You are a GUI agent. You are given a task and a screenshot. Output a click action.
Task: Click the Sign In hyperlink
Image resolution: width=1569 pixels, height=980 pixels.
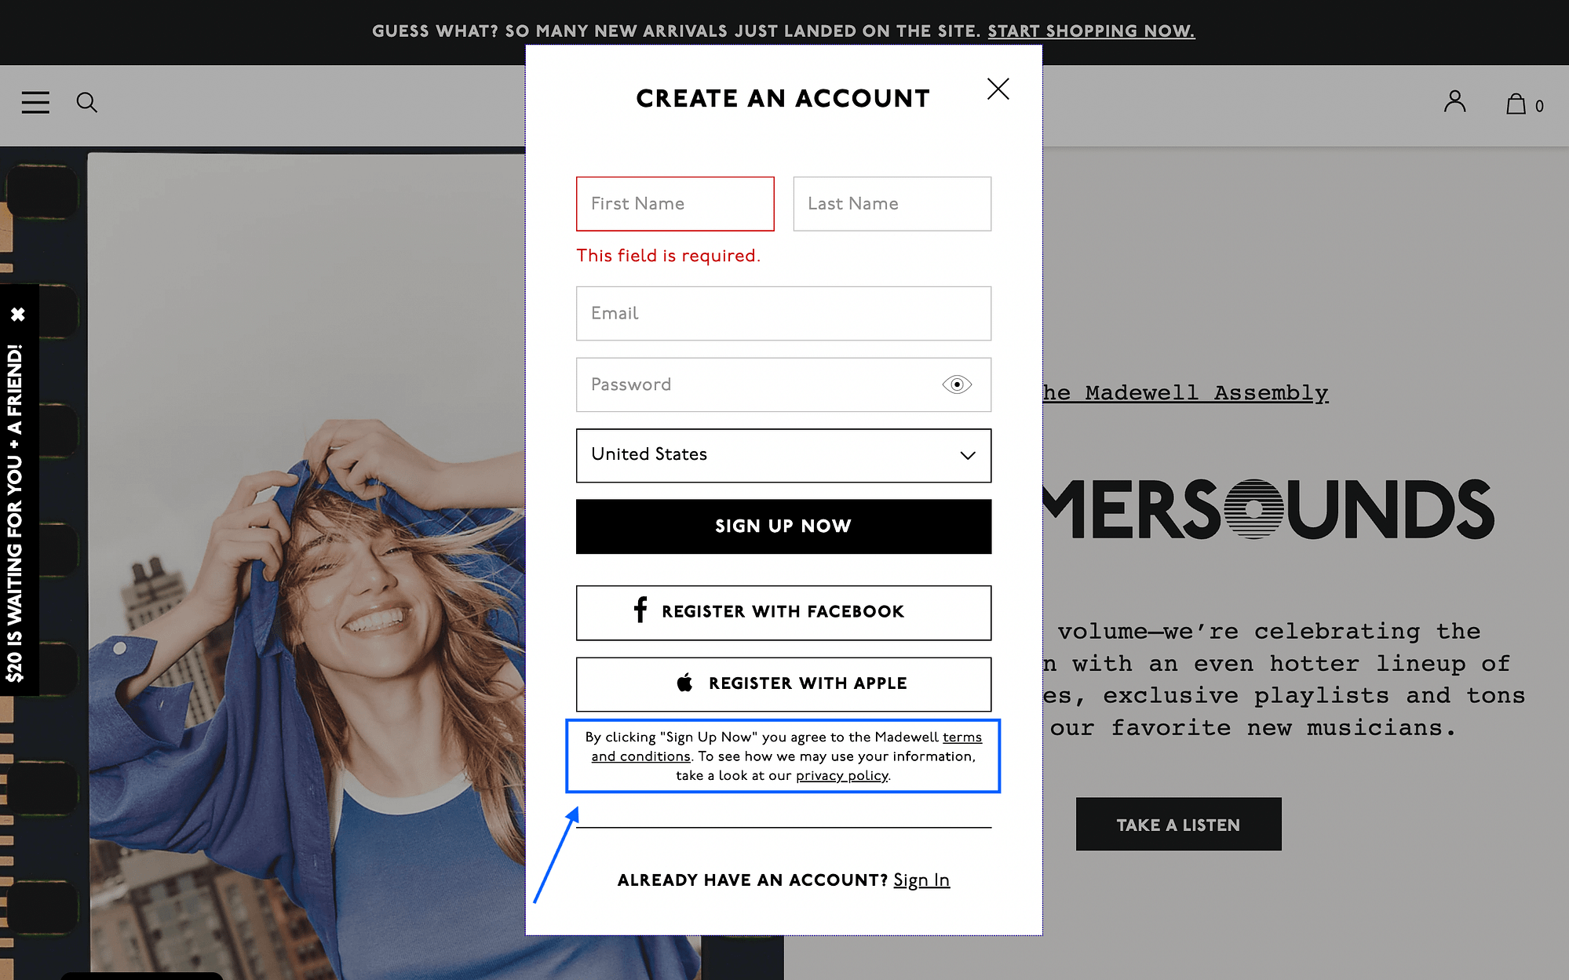[x=920, y=880]
